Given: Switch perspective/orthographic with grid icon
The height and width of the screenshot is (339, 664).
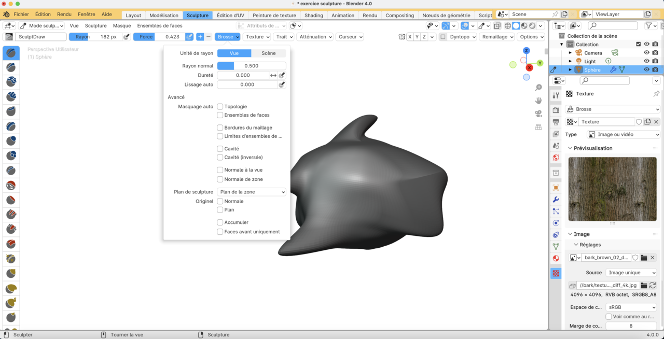Looking at the screenshot, I should tap(538, 126).
